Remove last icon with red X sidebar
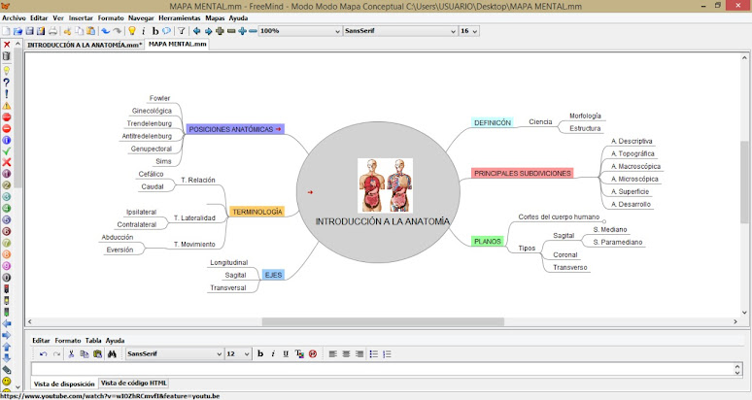 click(x=7, y=45)
